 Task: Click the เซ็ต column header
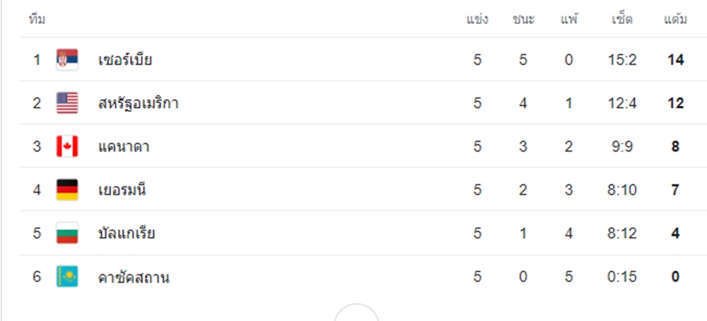622,18
